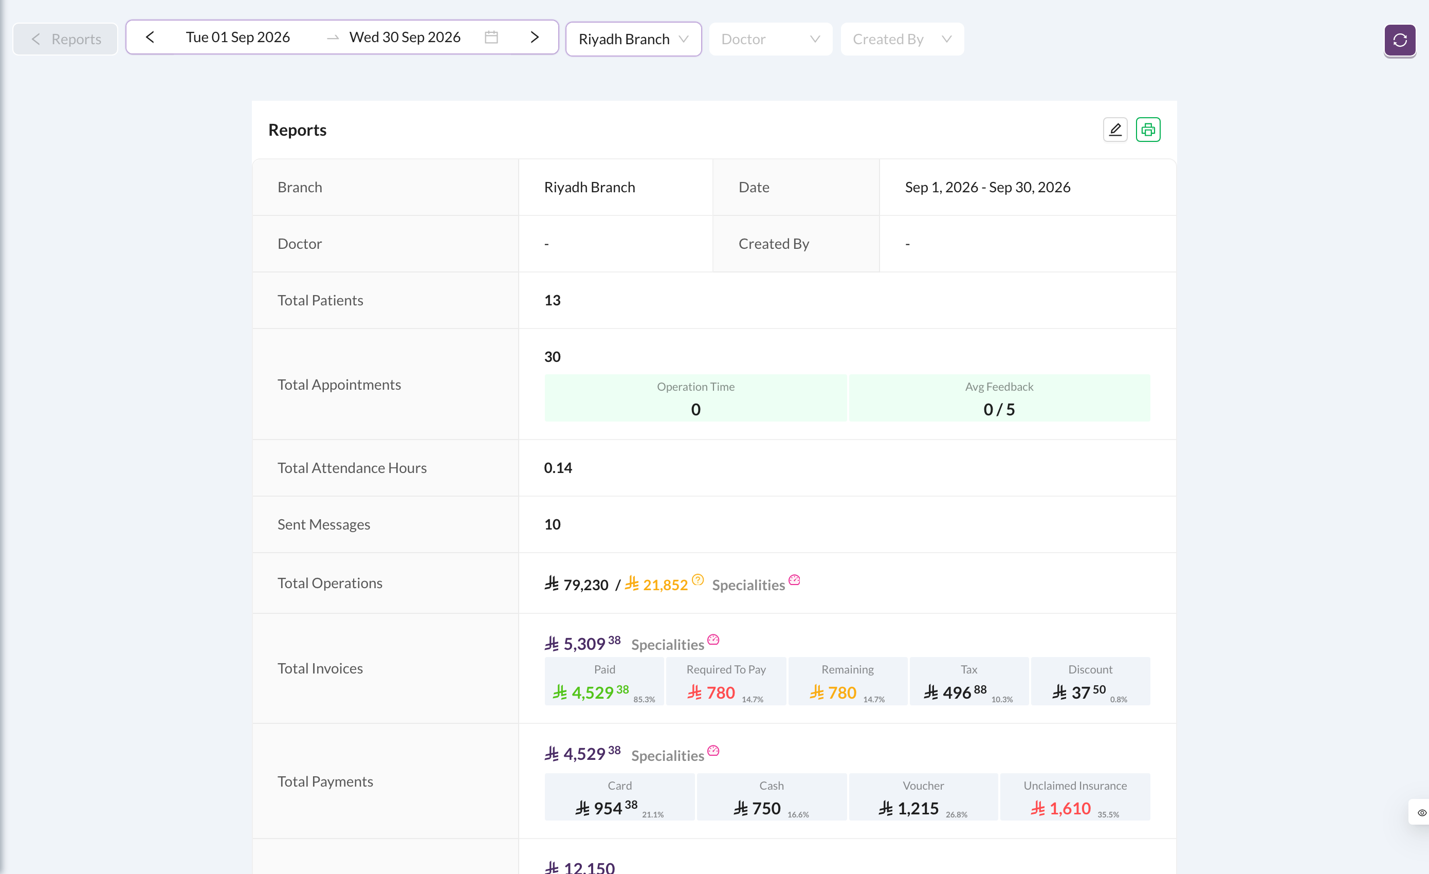Click the Avg Feedback card
This screenshot has height=874, width=1429.
click(x=999, y=398)
